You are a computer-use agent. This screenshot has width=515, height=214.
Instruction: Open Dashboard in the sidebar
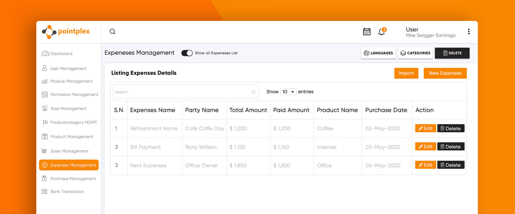tap(61, 53)
